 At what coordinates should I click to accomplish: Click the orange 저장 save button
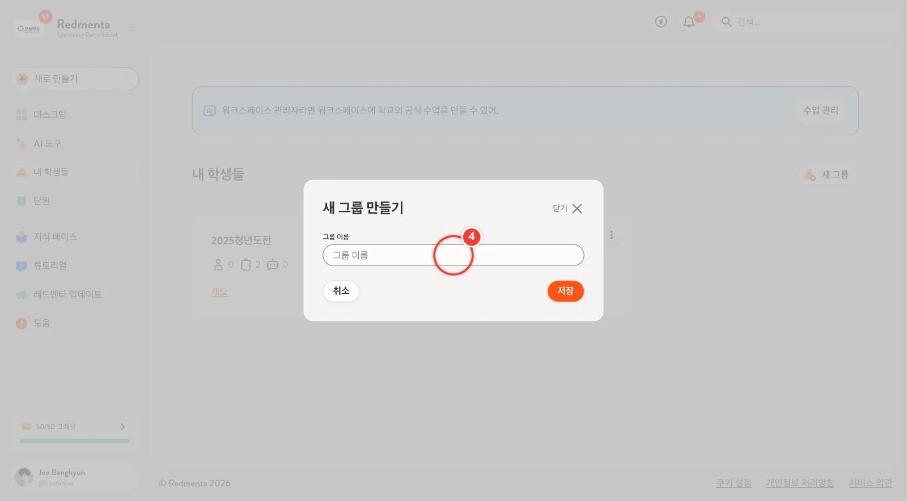pos(565,291)
